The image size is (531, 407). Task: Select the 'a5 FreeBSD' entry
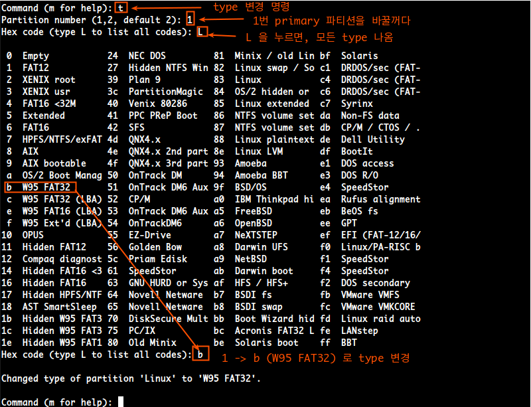tap(243, 211)
